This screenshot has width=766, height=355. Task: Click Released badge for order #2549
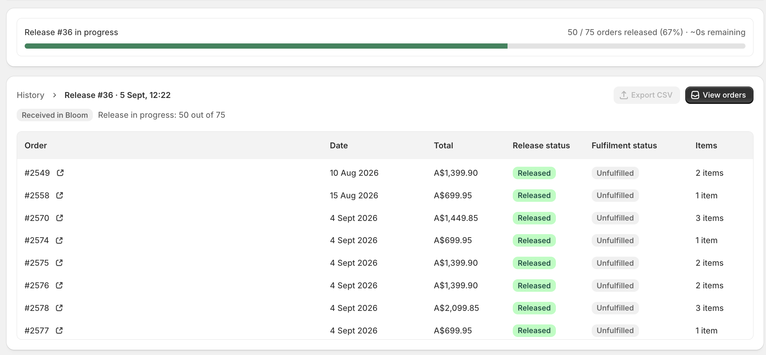534,173
